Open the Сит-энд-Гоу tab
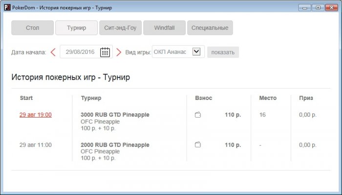 [x=120, y=28]
